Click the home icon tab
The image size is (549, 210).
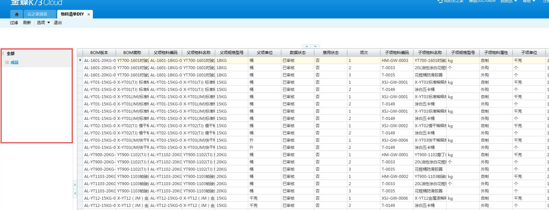tap(16, 14)
